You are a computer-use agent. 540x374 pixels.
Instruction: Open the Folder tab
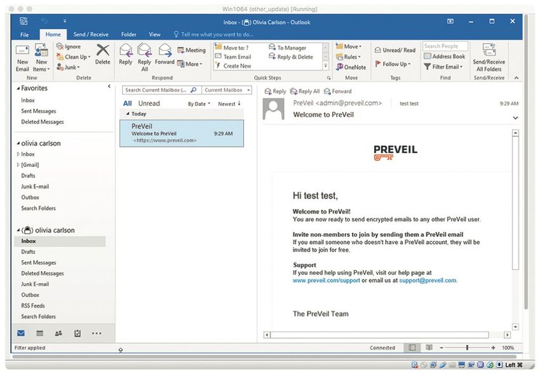128,34
